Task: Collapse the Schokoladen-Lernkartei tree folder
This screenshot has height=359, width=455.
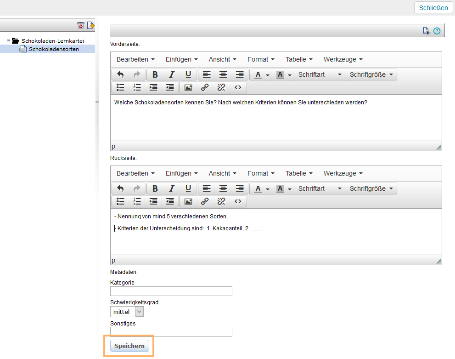Action: click(x=8, y=41)
